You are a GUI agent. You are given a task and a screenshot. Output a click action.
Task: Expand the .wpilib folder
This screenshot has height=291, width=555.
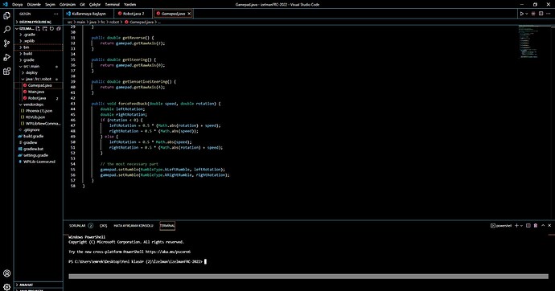39,41
